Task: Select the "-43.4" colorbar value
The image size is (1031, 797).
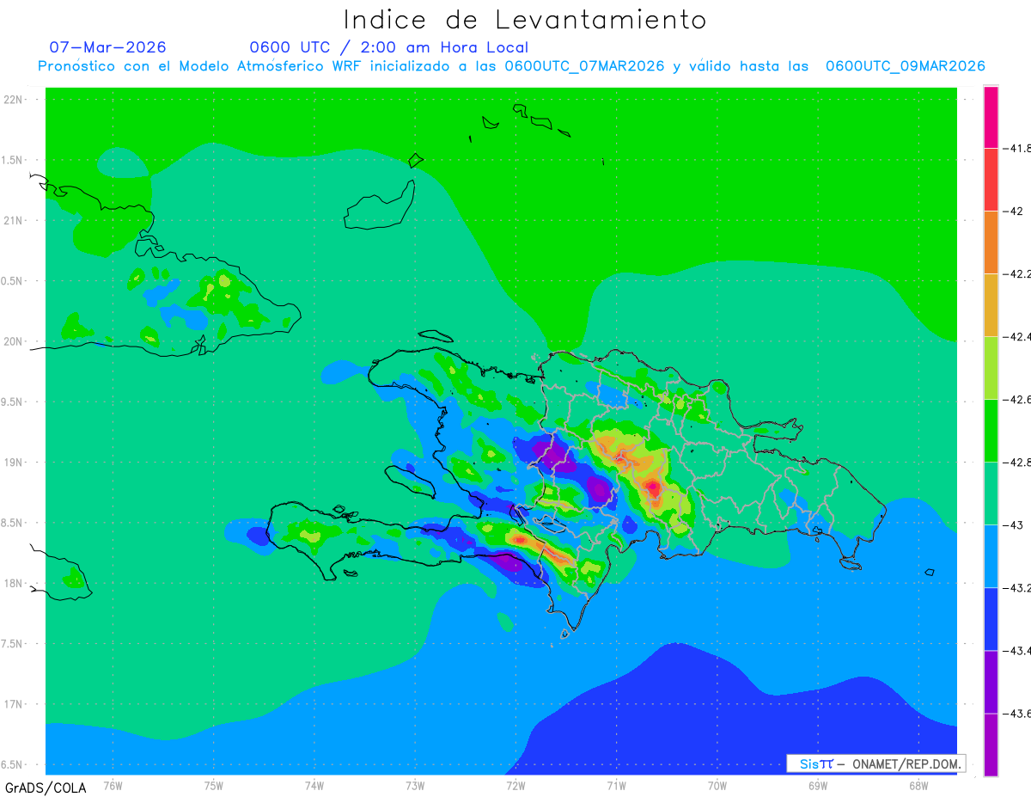Action: coord(1018,650)
